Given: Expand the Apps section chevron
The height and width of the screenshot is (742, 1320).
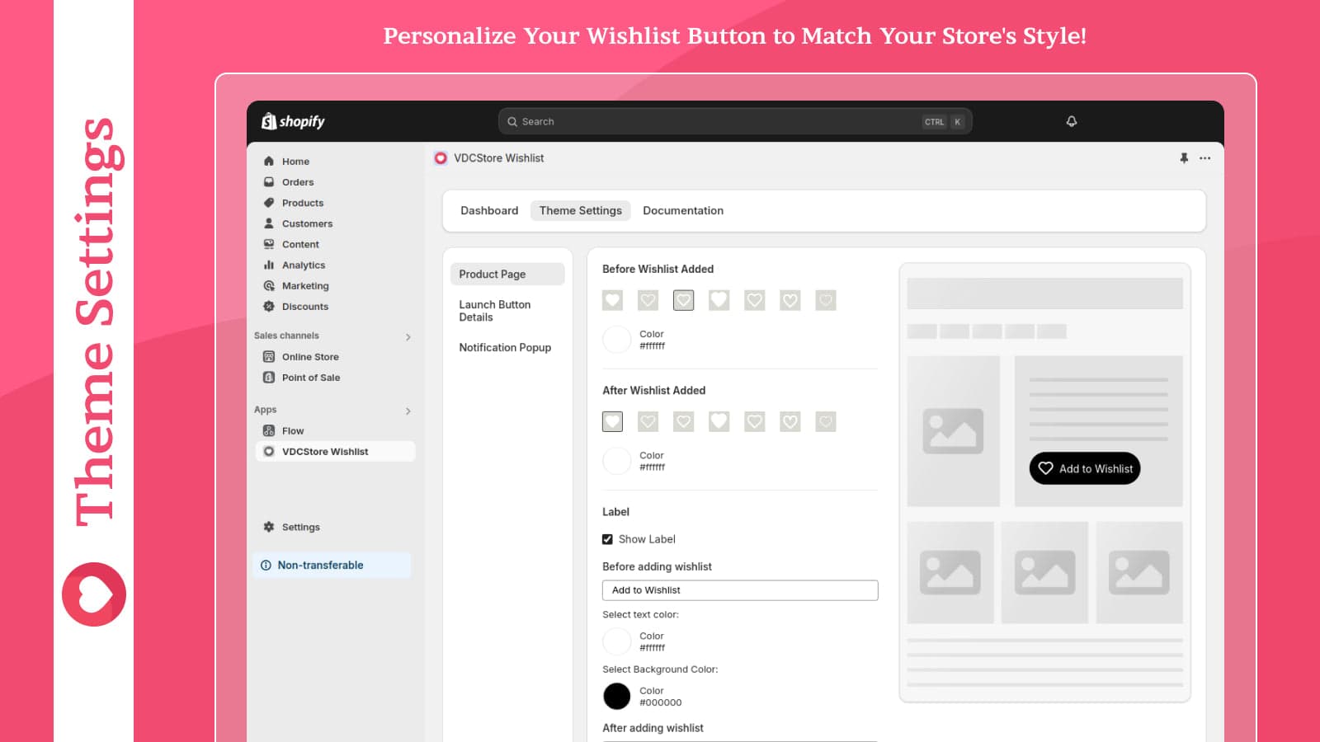Looking at the screenshot, I should click(408, 411).
